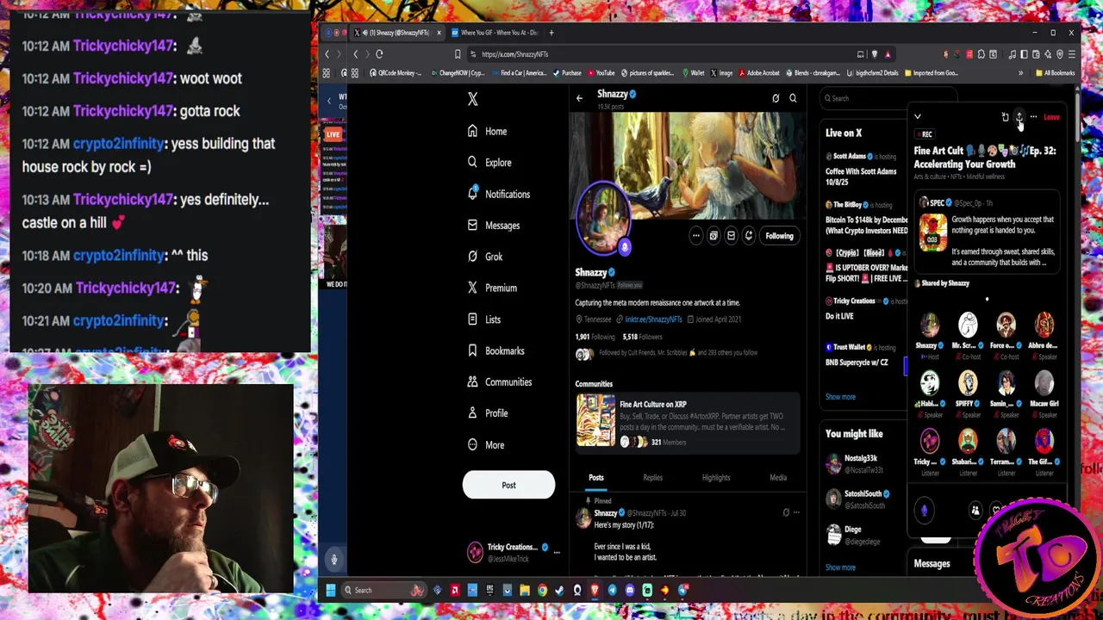
Task: Open Bookmarks in X sidebar
Action: tap(495, 350)
